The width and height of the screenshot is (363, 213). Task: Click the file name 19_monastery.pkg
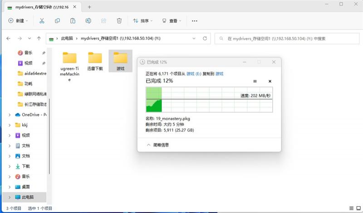pyautogui.click(x=173, y=119)
